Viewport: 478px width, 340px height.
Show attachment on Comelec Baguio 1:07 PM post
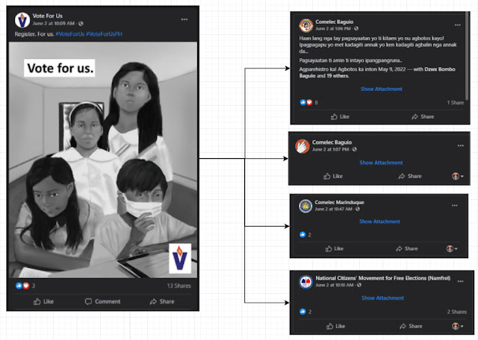(x=381, y=163)
